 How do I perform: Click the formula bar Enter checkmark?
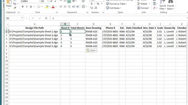click(x=40, y=18)
